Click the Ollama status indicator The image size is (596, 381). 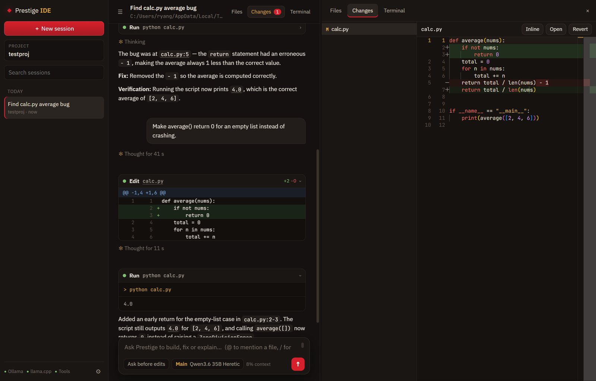tap(14, 371)
